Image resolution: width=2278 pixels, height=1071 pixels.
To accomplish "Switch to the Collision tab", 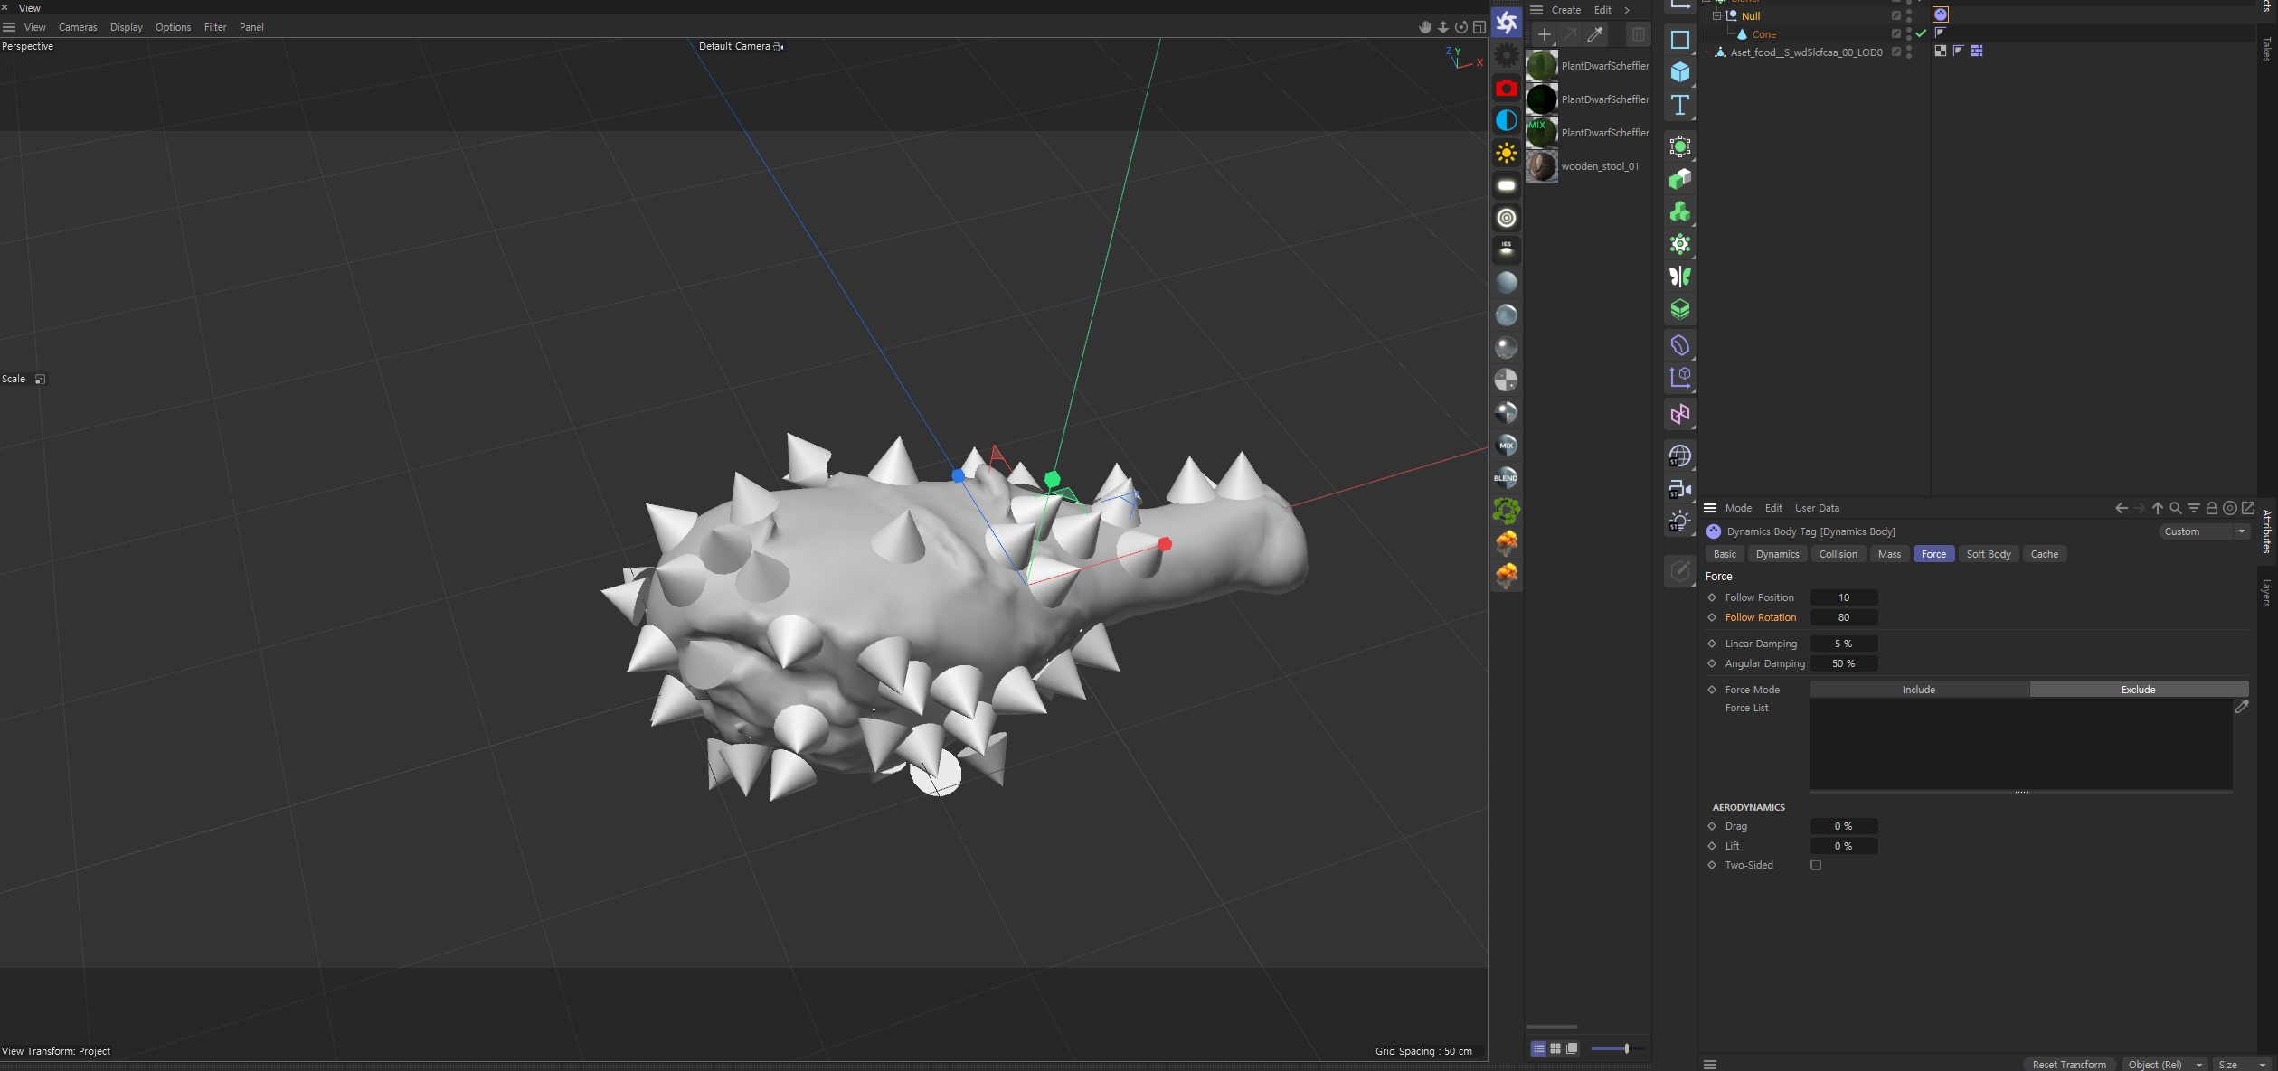I will pyautogui.click(x=1838, y=554).
